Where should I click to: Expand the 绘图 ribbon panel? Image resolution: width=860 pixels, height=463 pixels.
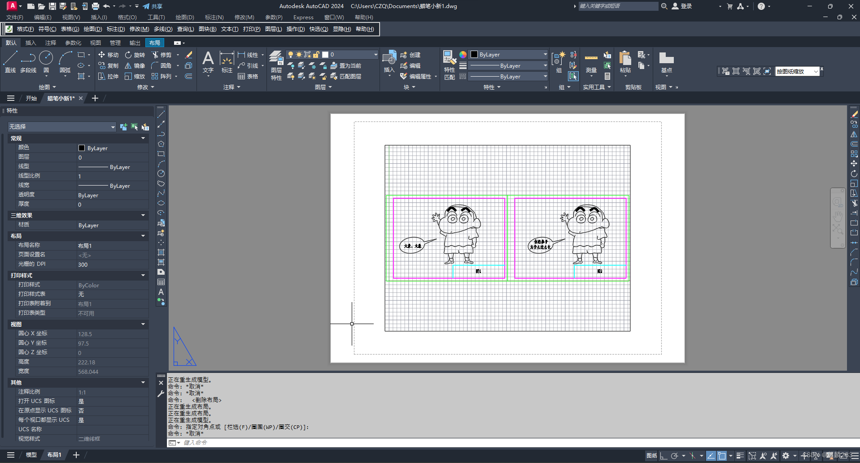click(x=47, y=87)
